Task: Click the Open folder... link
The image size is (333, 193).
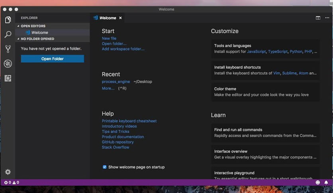Action: tap(114, 43)
